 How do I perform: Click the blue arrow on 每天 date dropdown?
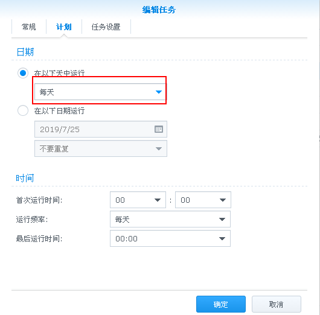point(159,92)
